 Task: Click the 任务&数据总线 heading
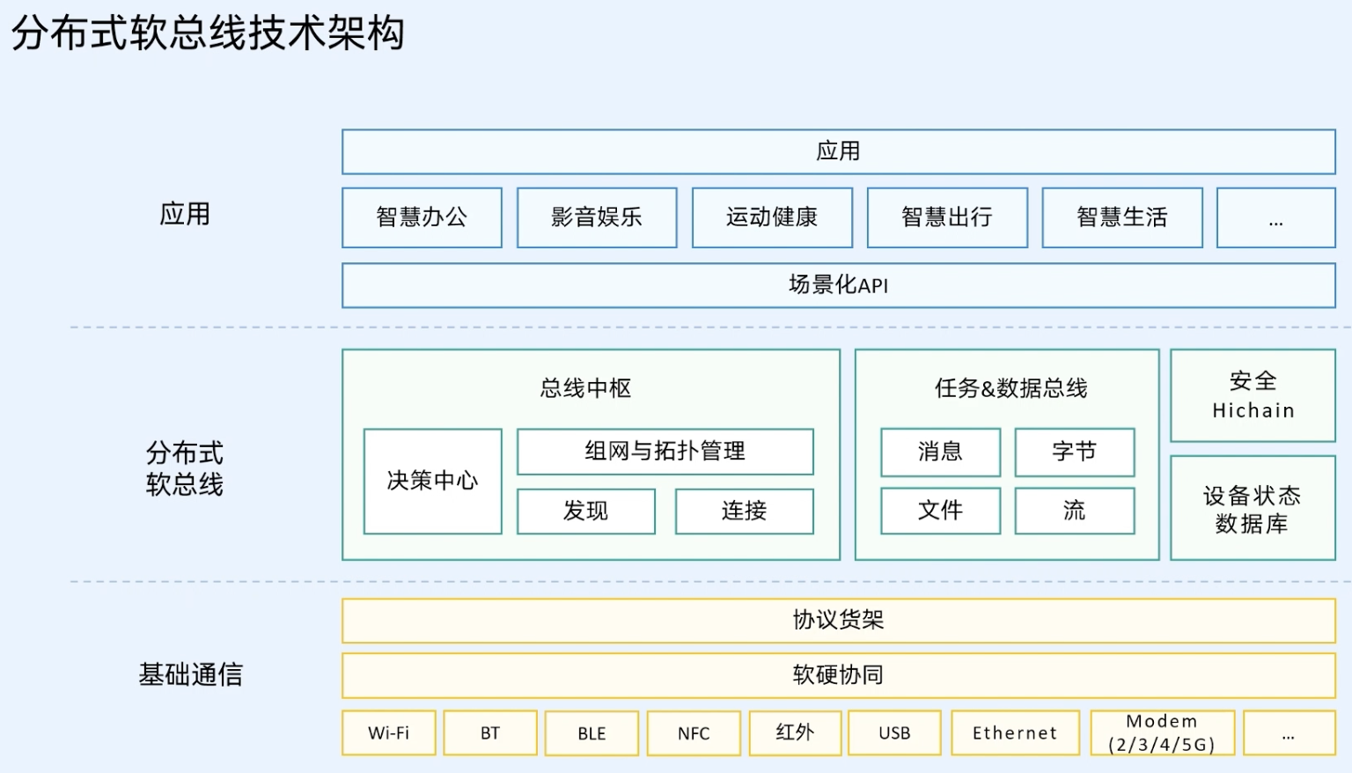1011,388
